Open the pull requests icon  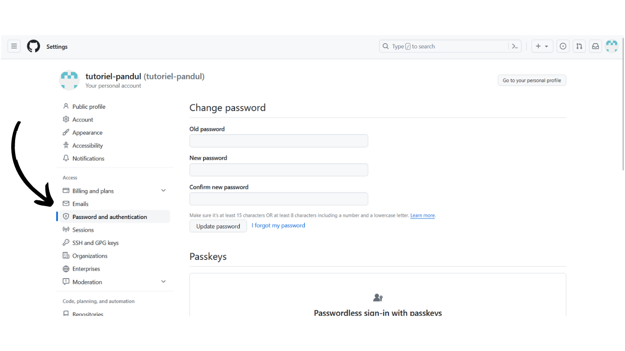tap(579, 46)
